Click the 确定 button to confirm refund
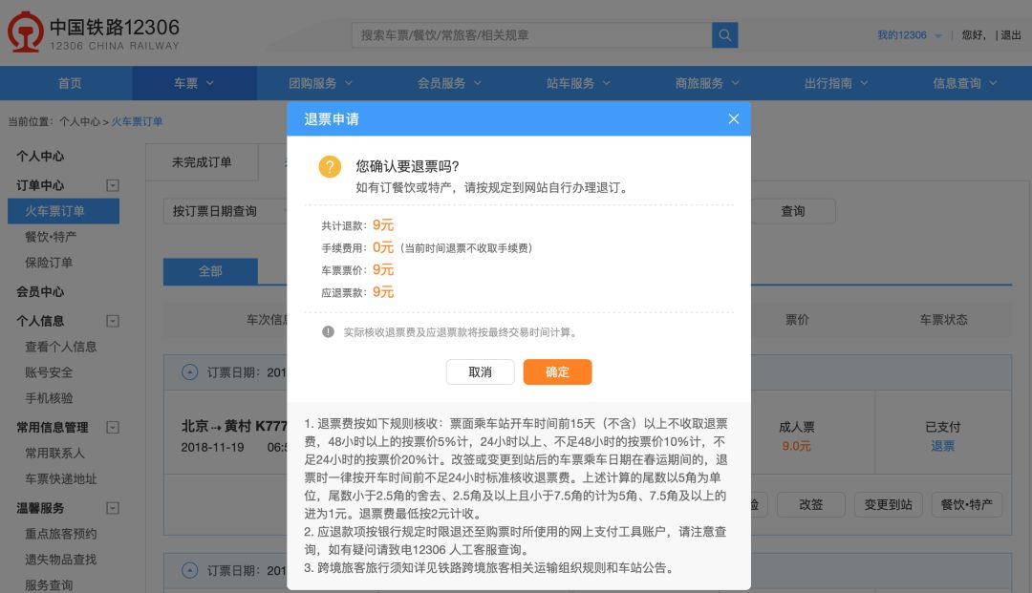Screen dimensions: 1032x593 click(x=557, y=372)
